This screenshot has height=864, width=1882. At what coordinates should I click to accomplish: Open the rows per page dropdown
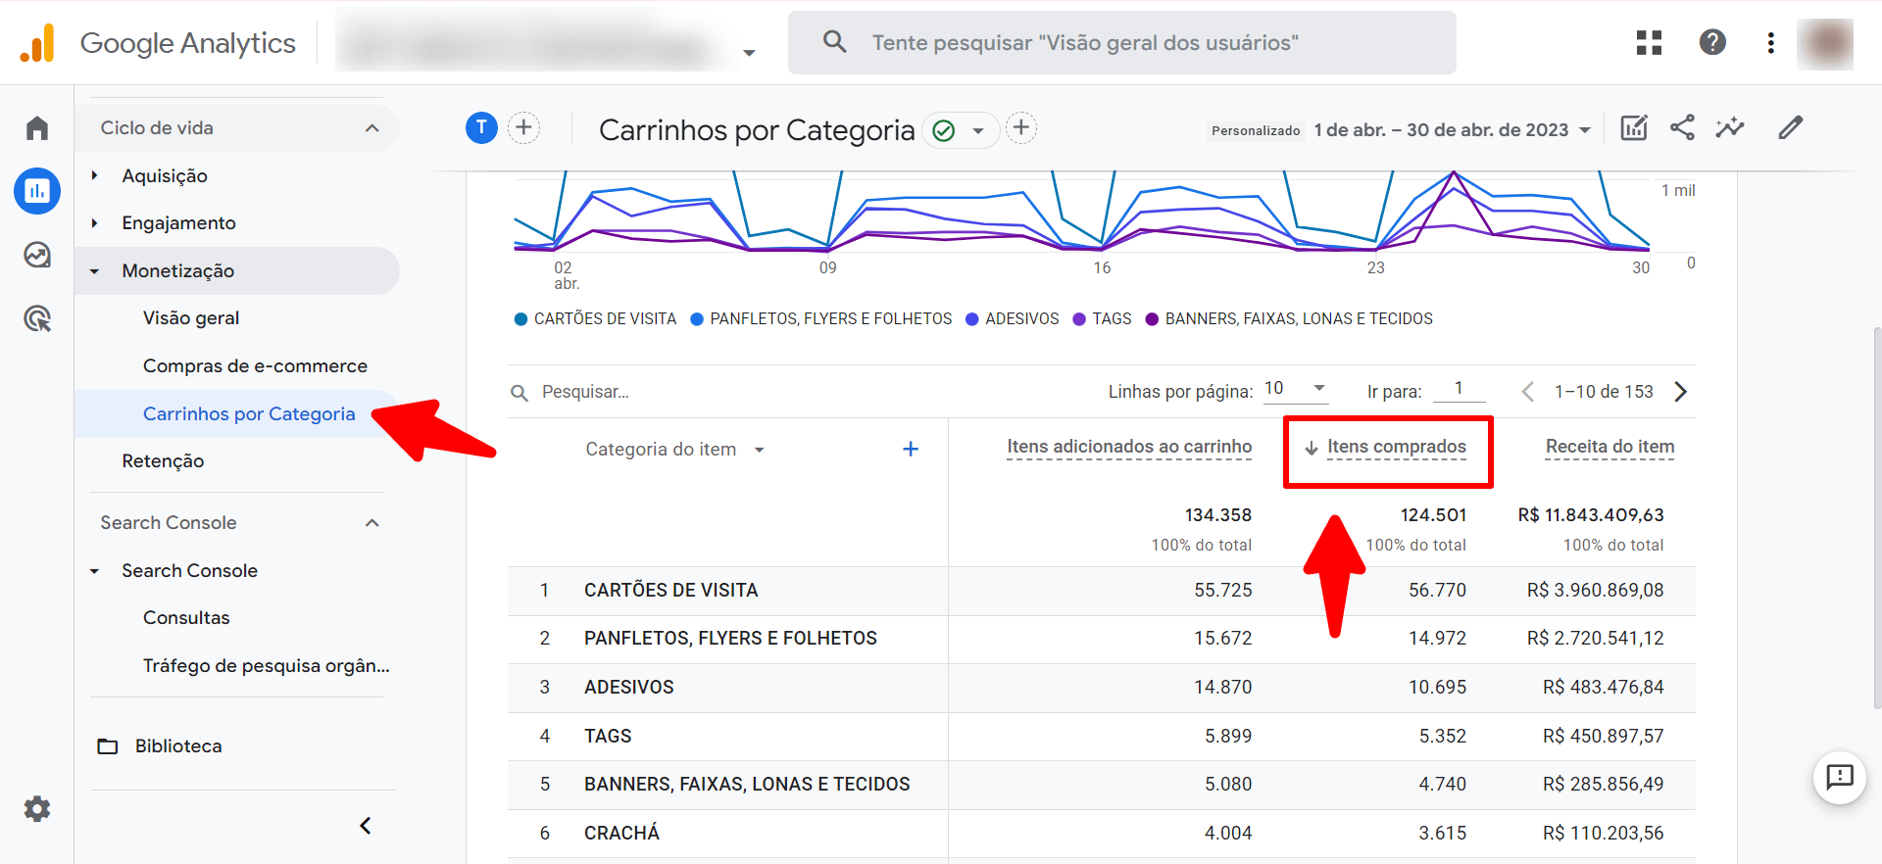click(x=1295, y=389)
